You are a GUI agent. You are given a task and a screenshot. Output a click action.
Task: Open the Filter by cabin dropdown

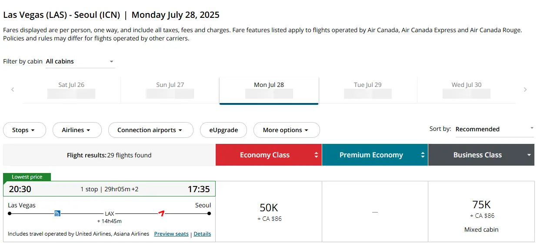(80, 61)
